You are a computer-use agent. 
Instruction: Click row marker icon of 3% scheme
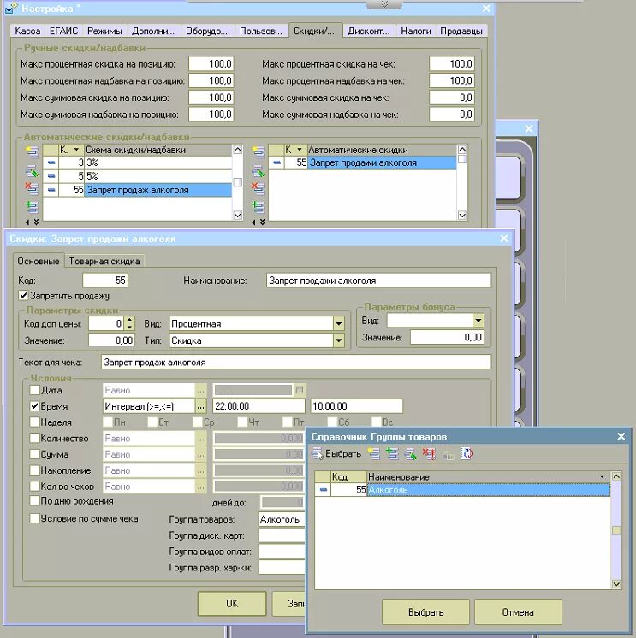click(51, 162)
